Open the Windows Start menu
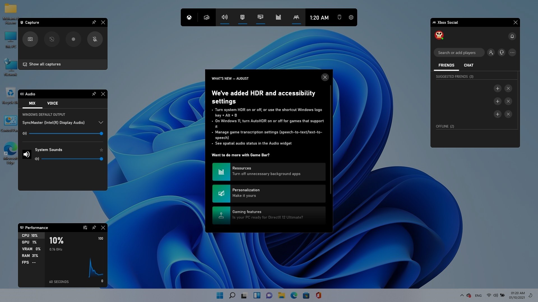 pos(220,295)
